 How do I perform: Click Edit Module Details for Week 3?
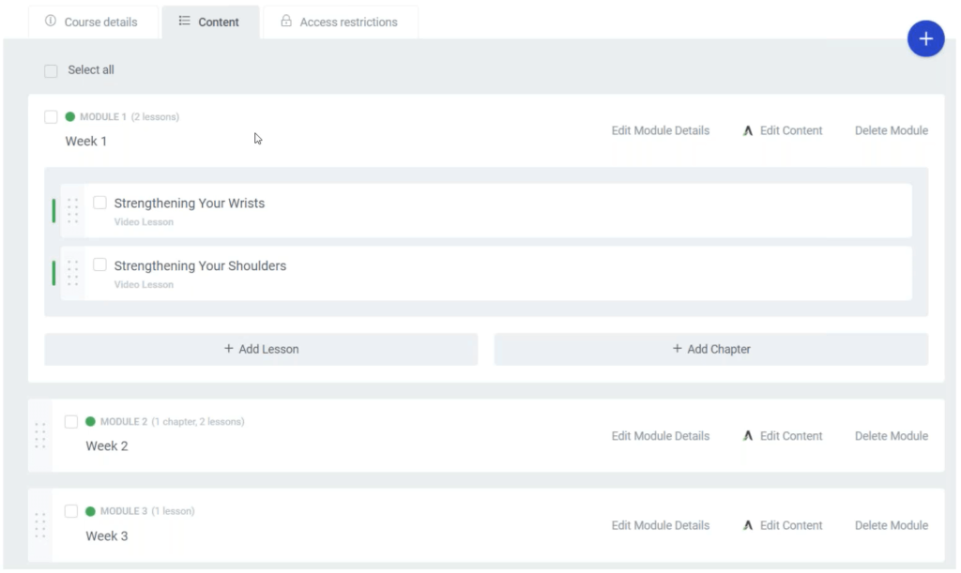pos(660,525)
